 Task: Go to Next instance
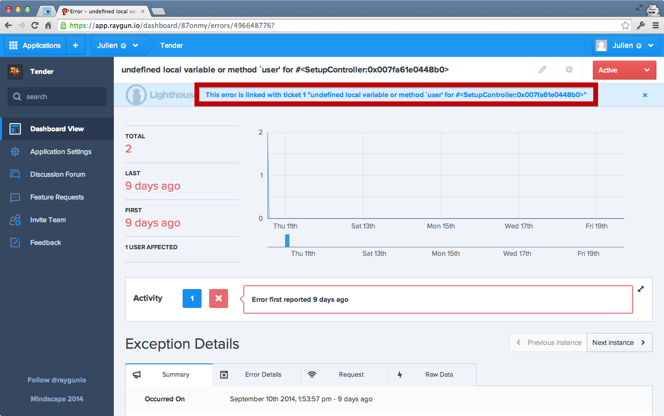click(x=619, y=343)
